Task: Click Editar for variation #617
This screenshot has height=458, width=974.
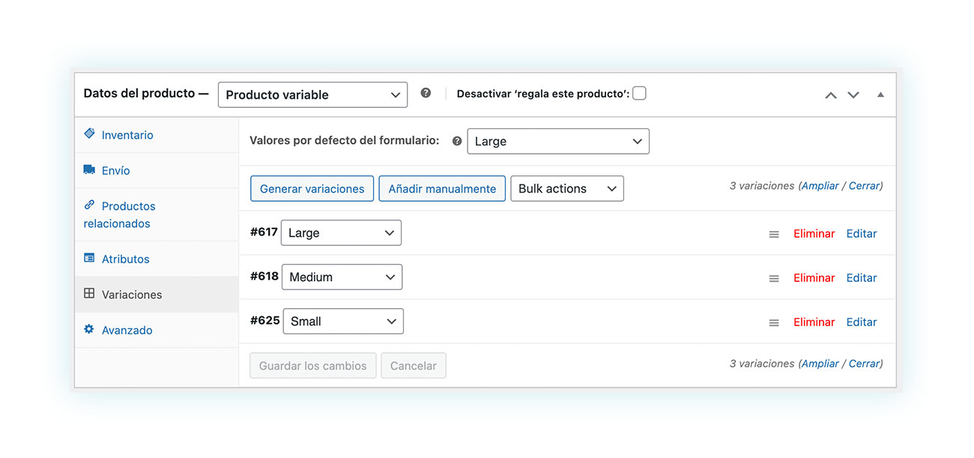Action: pos(862,233)
